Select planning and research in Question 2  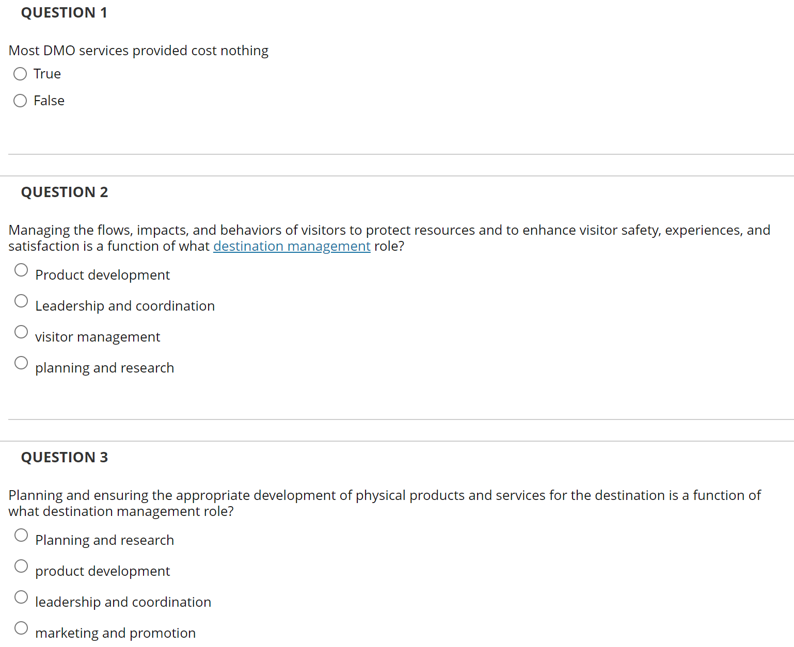click(x=21, y=363)
